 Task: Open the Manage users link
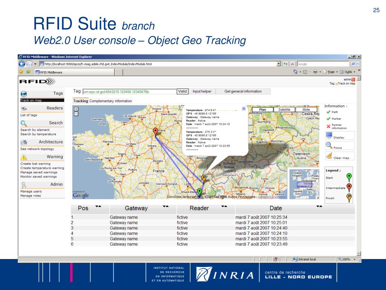coord(31,191)
